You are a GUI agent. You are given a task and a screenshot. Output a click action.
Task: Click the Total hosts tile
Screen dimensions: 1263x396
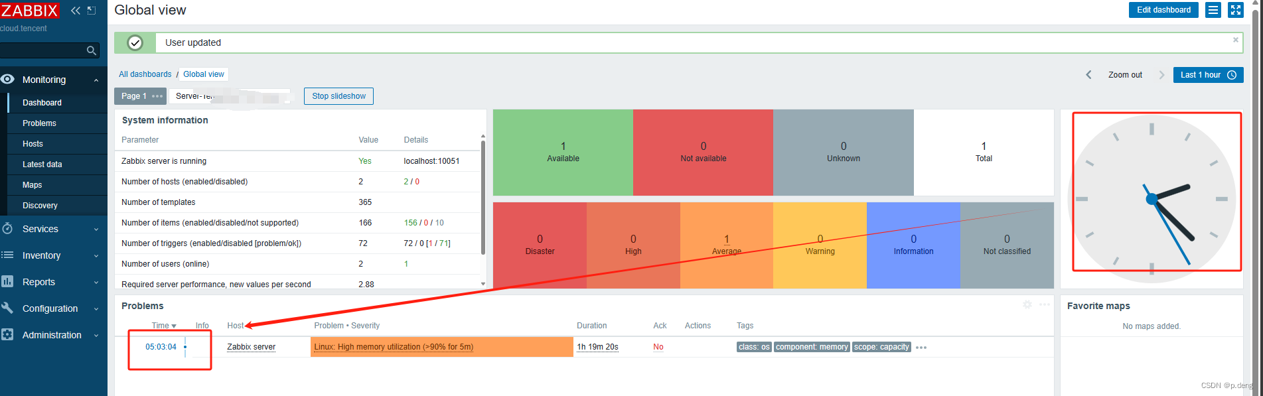pos(984,153)
